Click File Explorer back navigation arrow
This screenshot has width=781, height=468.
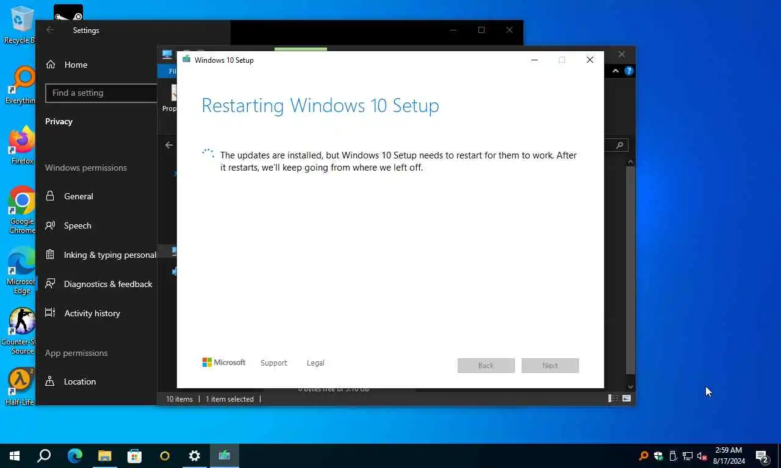[169, 145]
